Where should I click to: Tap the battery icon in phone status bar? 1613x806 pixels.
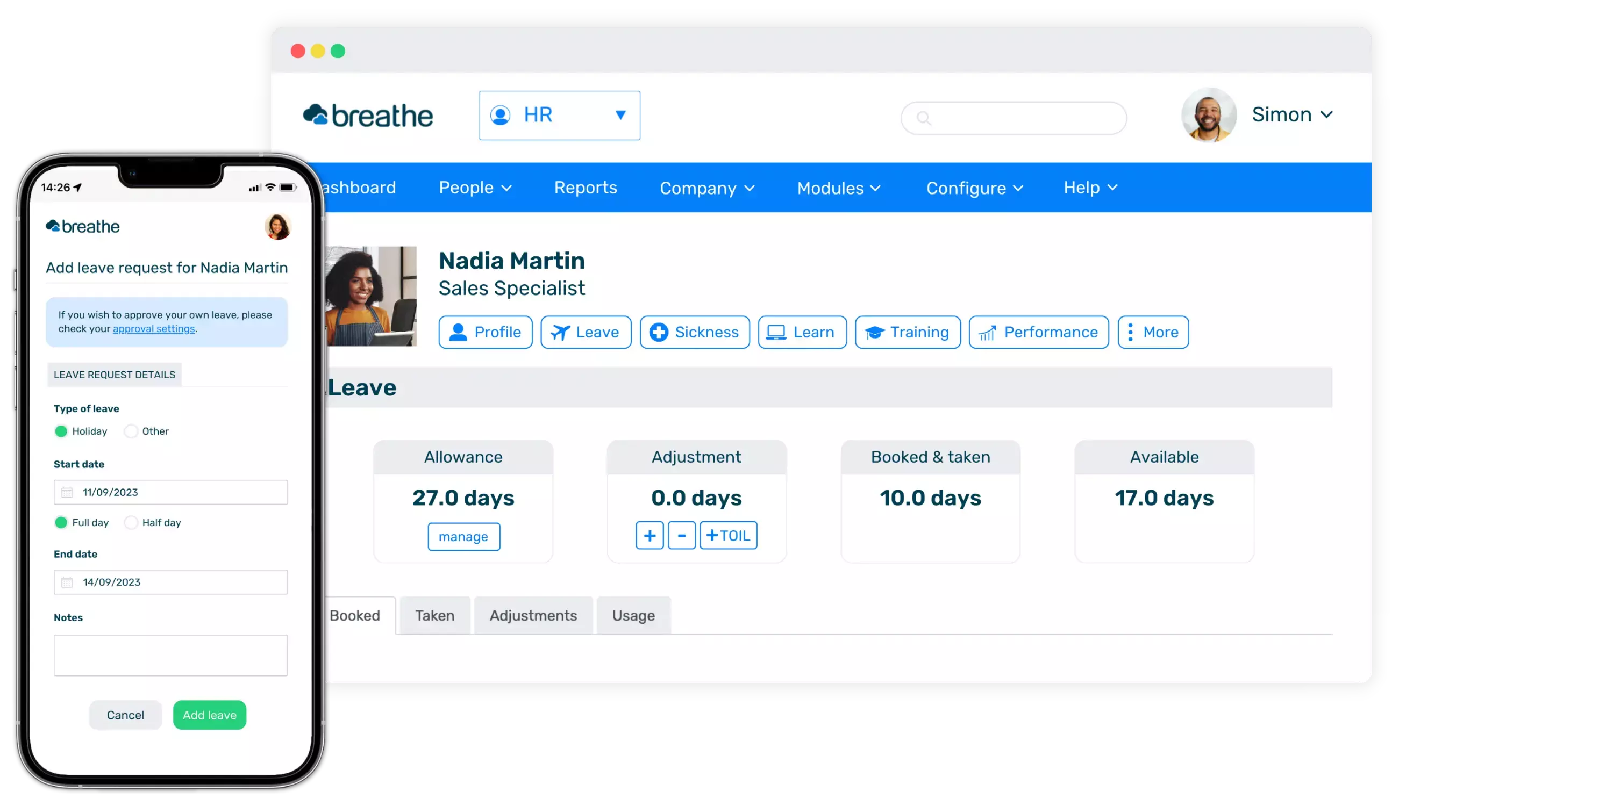coord(288,187)
